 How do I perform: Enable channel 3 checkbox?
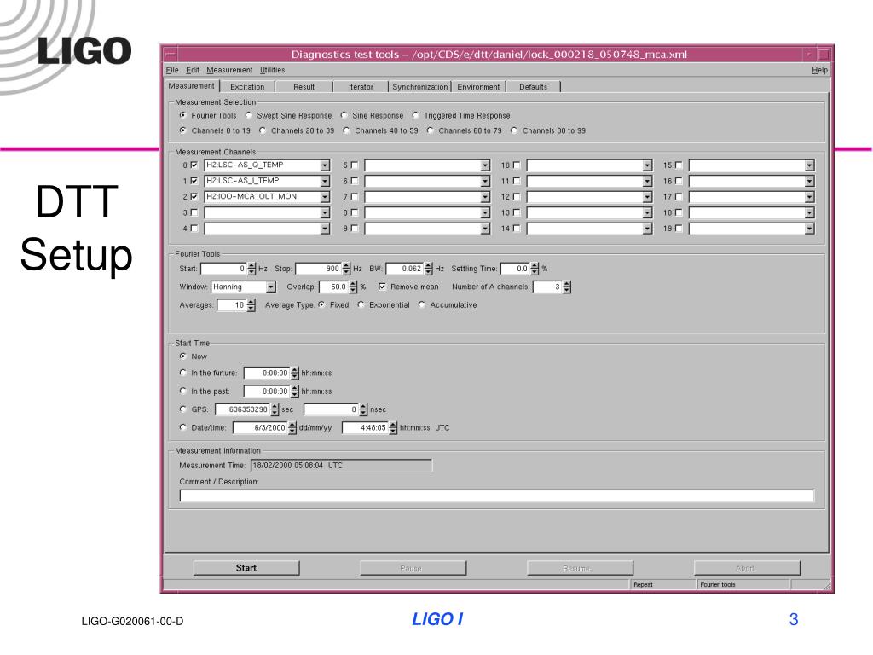(194, 212)
